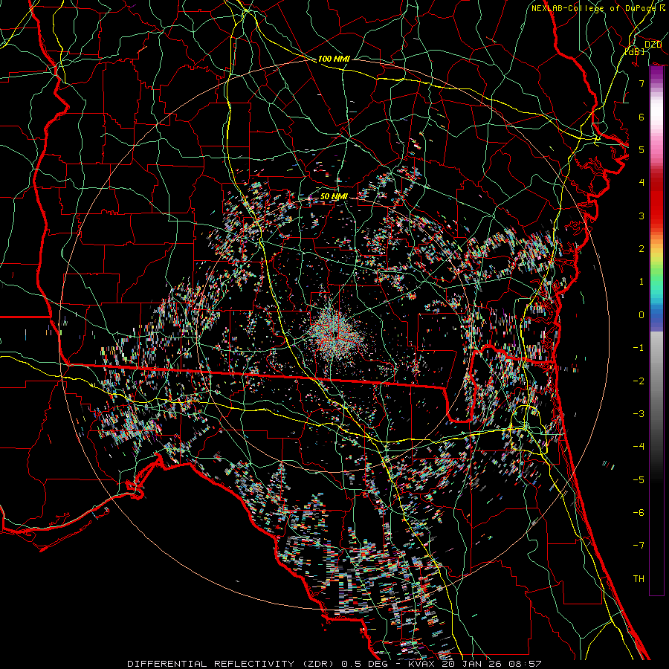This screenshot has width=669, height=669.
Task: Click the (dB) units label
Action: coord(634,51)
